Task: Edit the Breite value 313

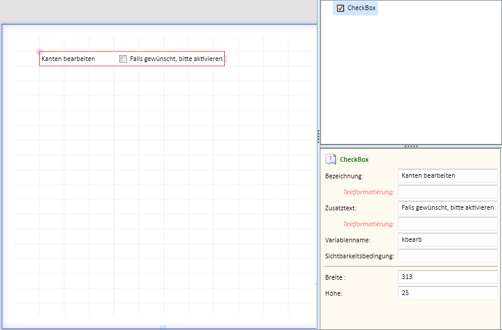Action: 447,277
